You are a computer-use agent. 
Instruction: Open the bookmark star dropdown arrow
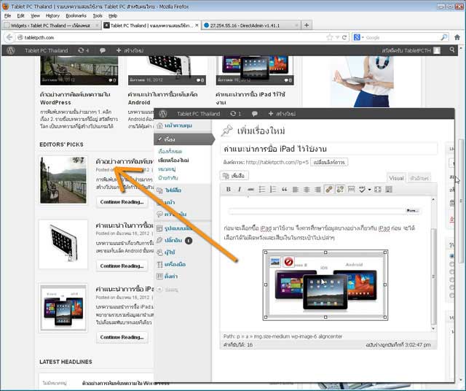pyautogui.click(x=337, y=37)
